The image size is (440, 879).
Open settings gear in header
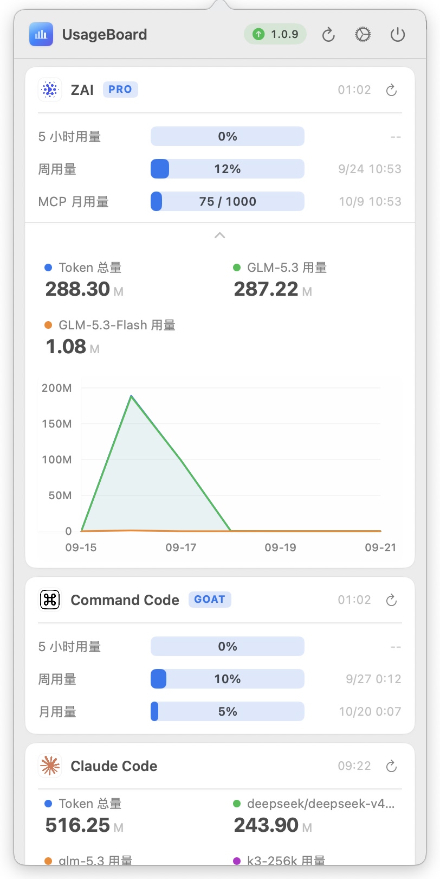[363, 35]
